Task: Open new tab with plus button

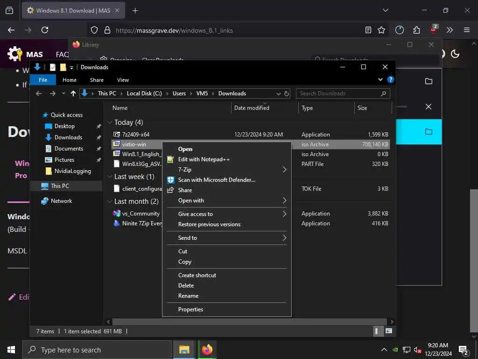Action: coord(135,11)
